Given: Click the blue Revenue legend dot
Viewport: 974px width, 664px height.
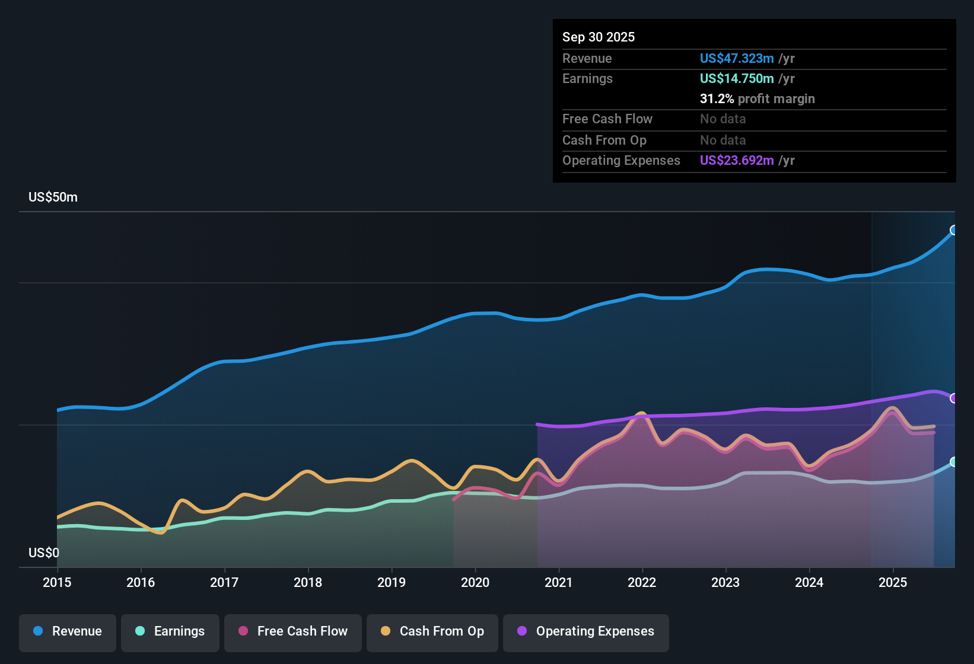Looking at the screenshot, I should click(x=38, y=631).
